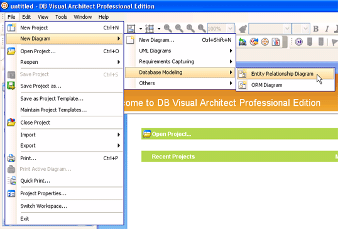The width and height of the screenshot is (338, 229).
Task: Click the Save Project as icon
Action: (11, 86)
